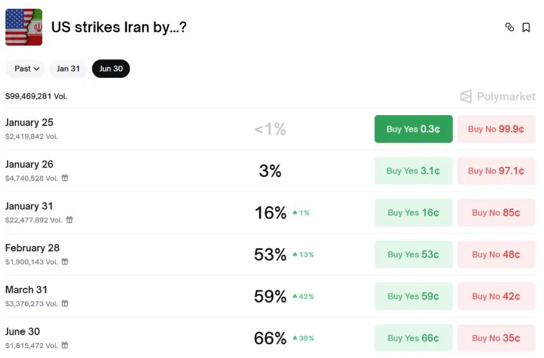Screen dimensions: 544x358
Task: Buy No at 97.1¢ for January 26
Action: coord(496,171)
